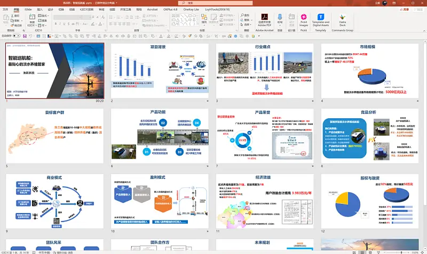Select slide 2 thumbnail 项目背景

point(160,71)
